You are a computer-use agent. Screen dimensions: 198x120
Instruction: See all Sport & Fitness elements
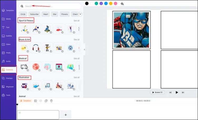click(x=77, y=21)
